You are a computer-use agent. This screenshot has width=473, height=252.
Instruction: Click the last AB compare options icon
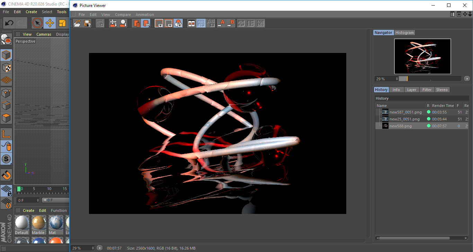(261, 24)
